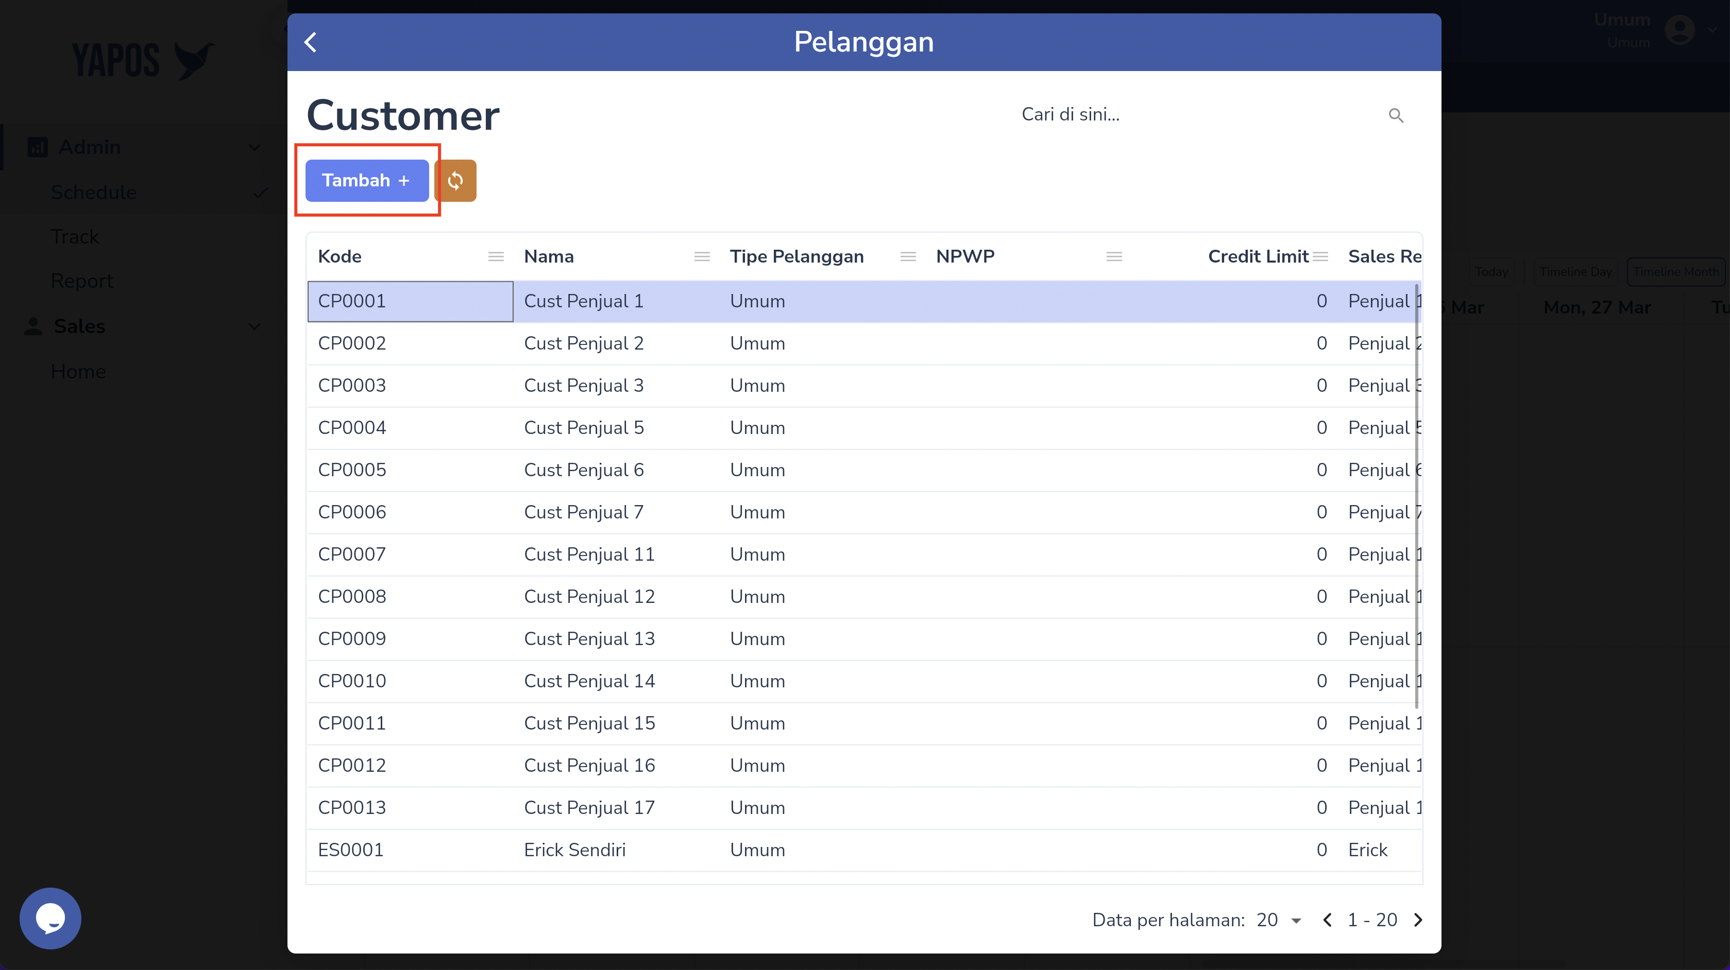Select the CP0002 row code
Screen dimensions: 1730x970
352,344
